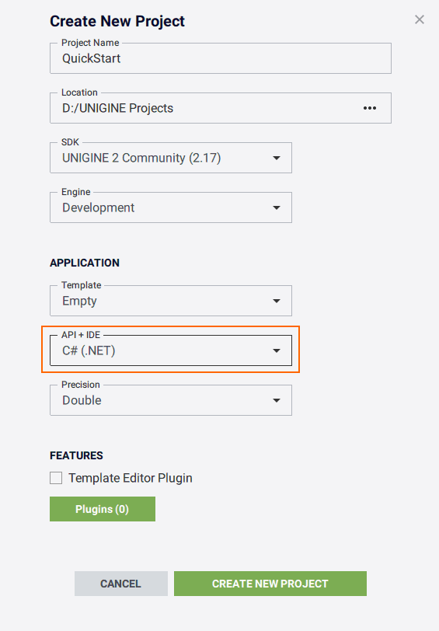Enable the Template Editor Plugin checkbox
The width and height of the screenshot is (439, 631).
point(56,478)
